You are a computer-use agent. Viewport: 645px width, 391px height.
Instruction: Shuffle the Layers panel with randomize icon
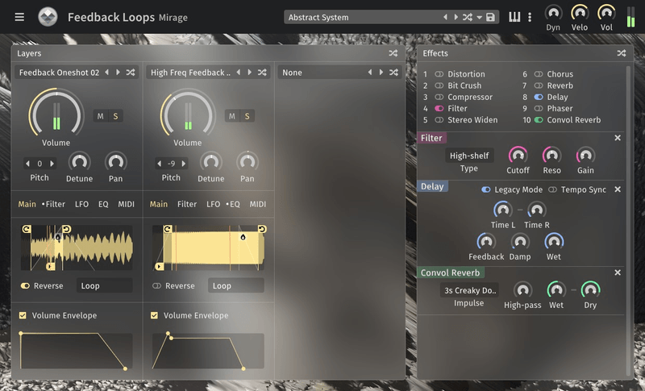tap(393, 53)
